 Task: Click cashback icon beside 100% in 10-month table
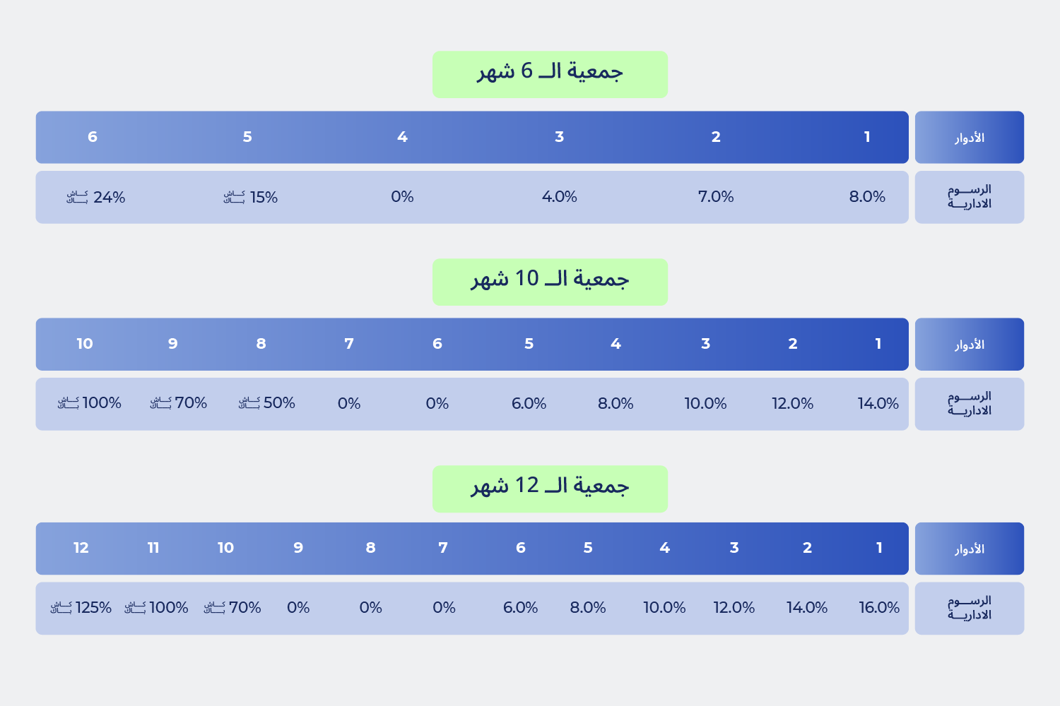tap(68, 403)
